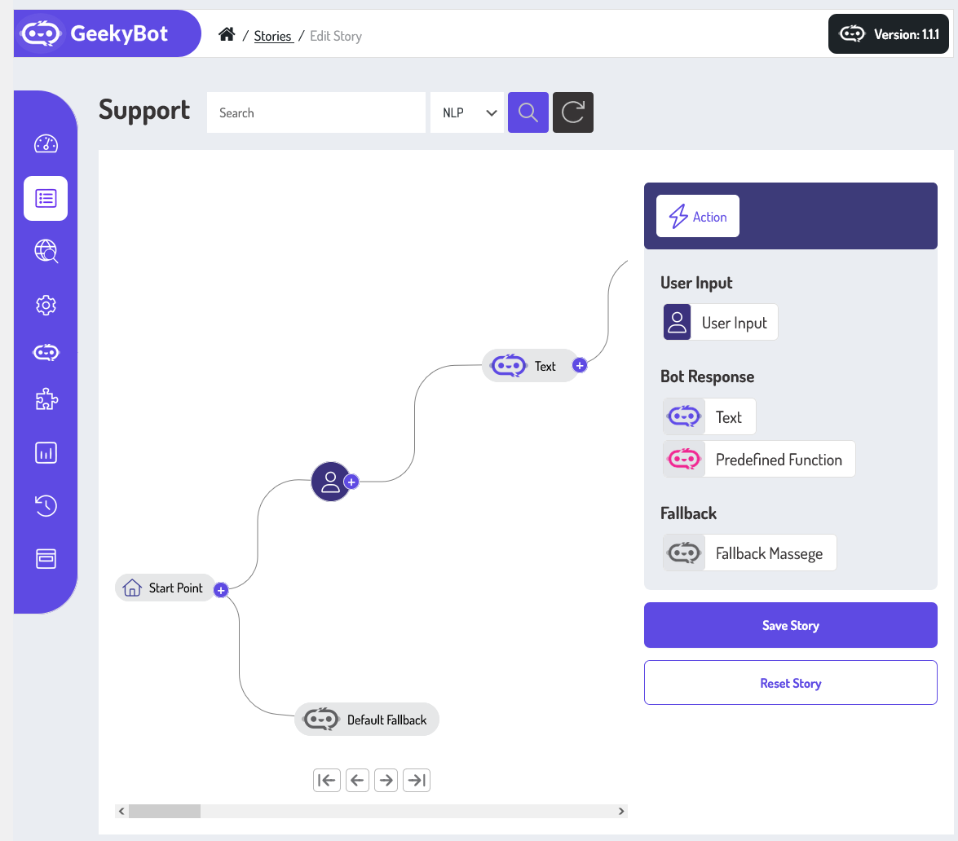Click inside the Search input field

coord(316,113)
